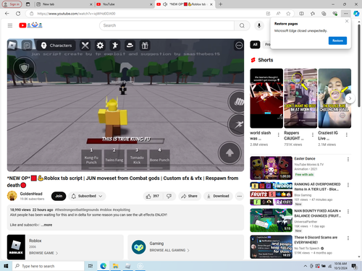The height and width of the screenshot is (271, 362).
Task: Restore pages in Edge popup
Action: coord(337,40)
